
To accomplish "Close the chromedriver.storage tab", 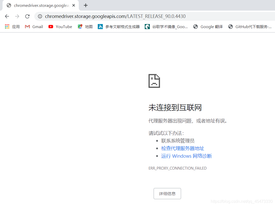I will 73,5.
